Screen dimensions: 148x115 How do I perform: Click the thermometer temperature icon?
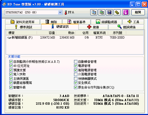pos(66,12)
